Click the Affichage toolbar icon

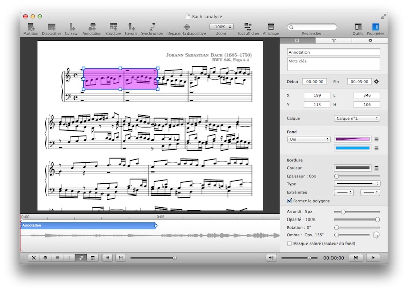coord(271,27)
